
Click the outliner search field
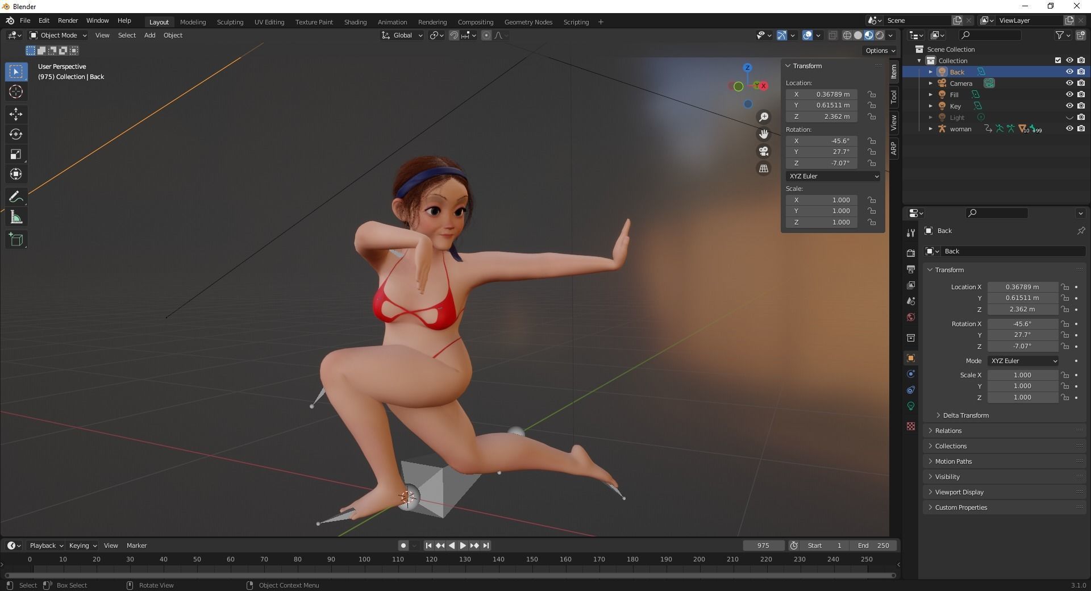pyautogui.click(x=989, y=35)
